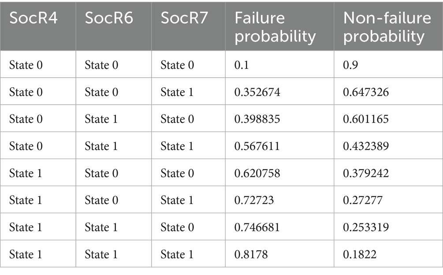Screen dimensions: 443x275
Task: Click the cell showing 0.398835
Action: [257, 119]
